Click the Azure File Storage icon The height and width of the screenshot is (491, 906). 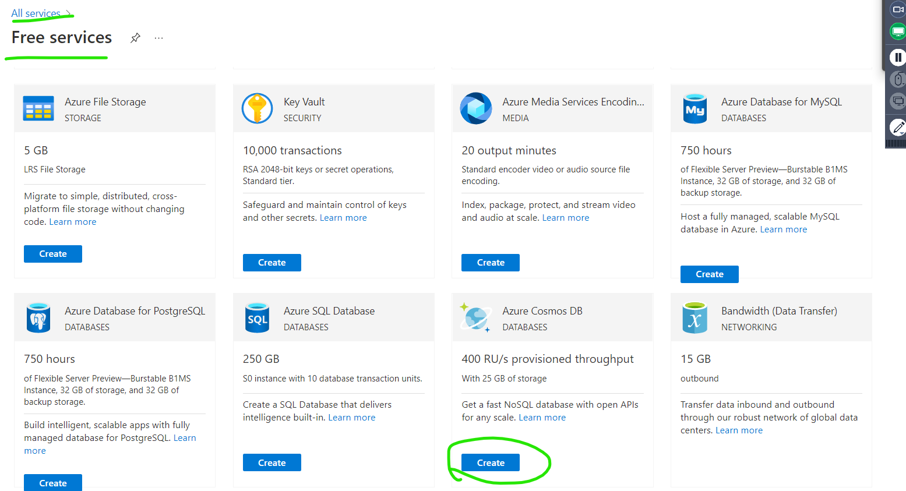38,108
